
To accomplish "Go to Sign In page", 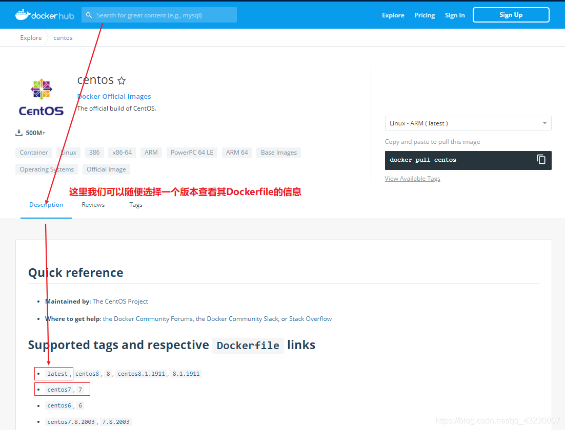I will [455, 15].
